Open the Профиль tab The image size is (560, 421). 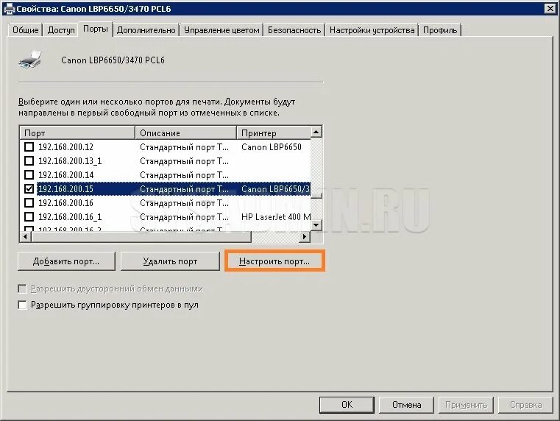(439, 30)
